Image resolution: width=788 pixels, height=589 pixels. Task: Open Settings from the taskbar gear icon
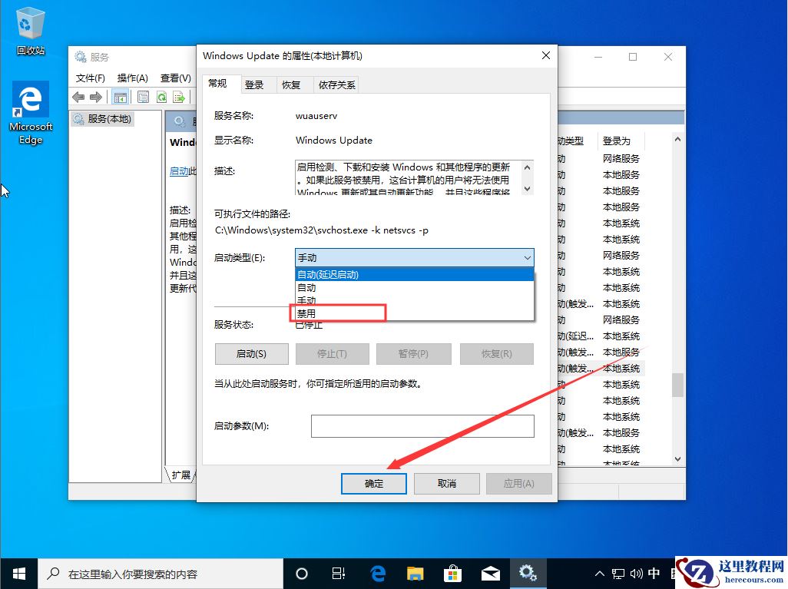528,573
